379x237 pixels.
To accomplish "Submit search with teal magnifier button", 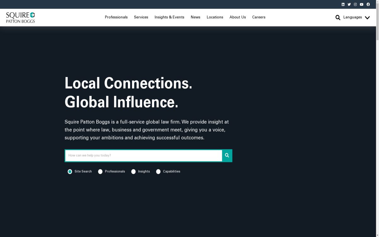I will coord(227,155).
